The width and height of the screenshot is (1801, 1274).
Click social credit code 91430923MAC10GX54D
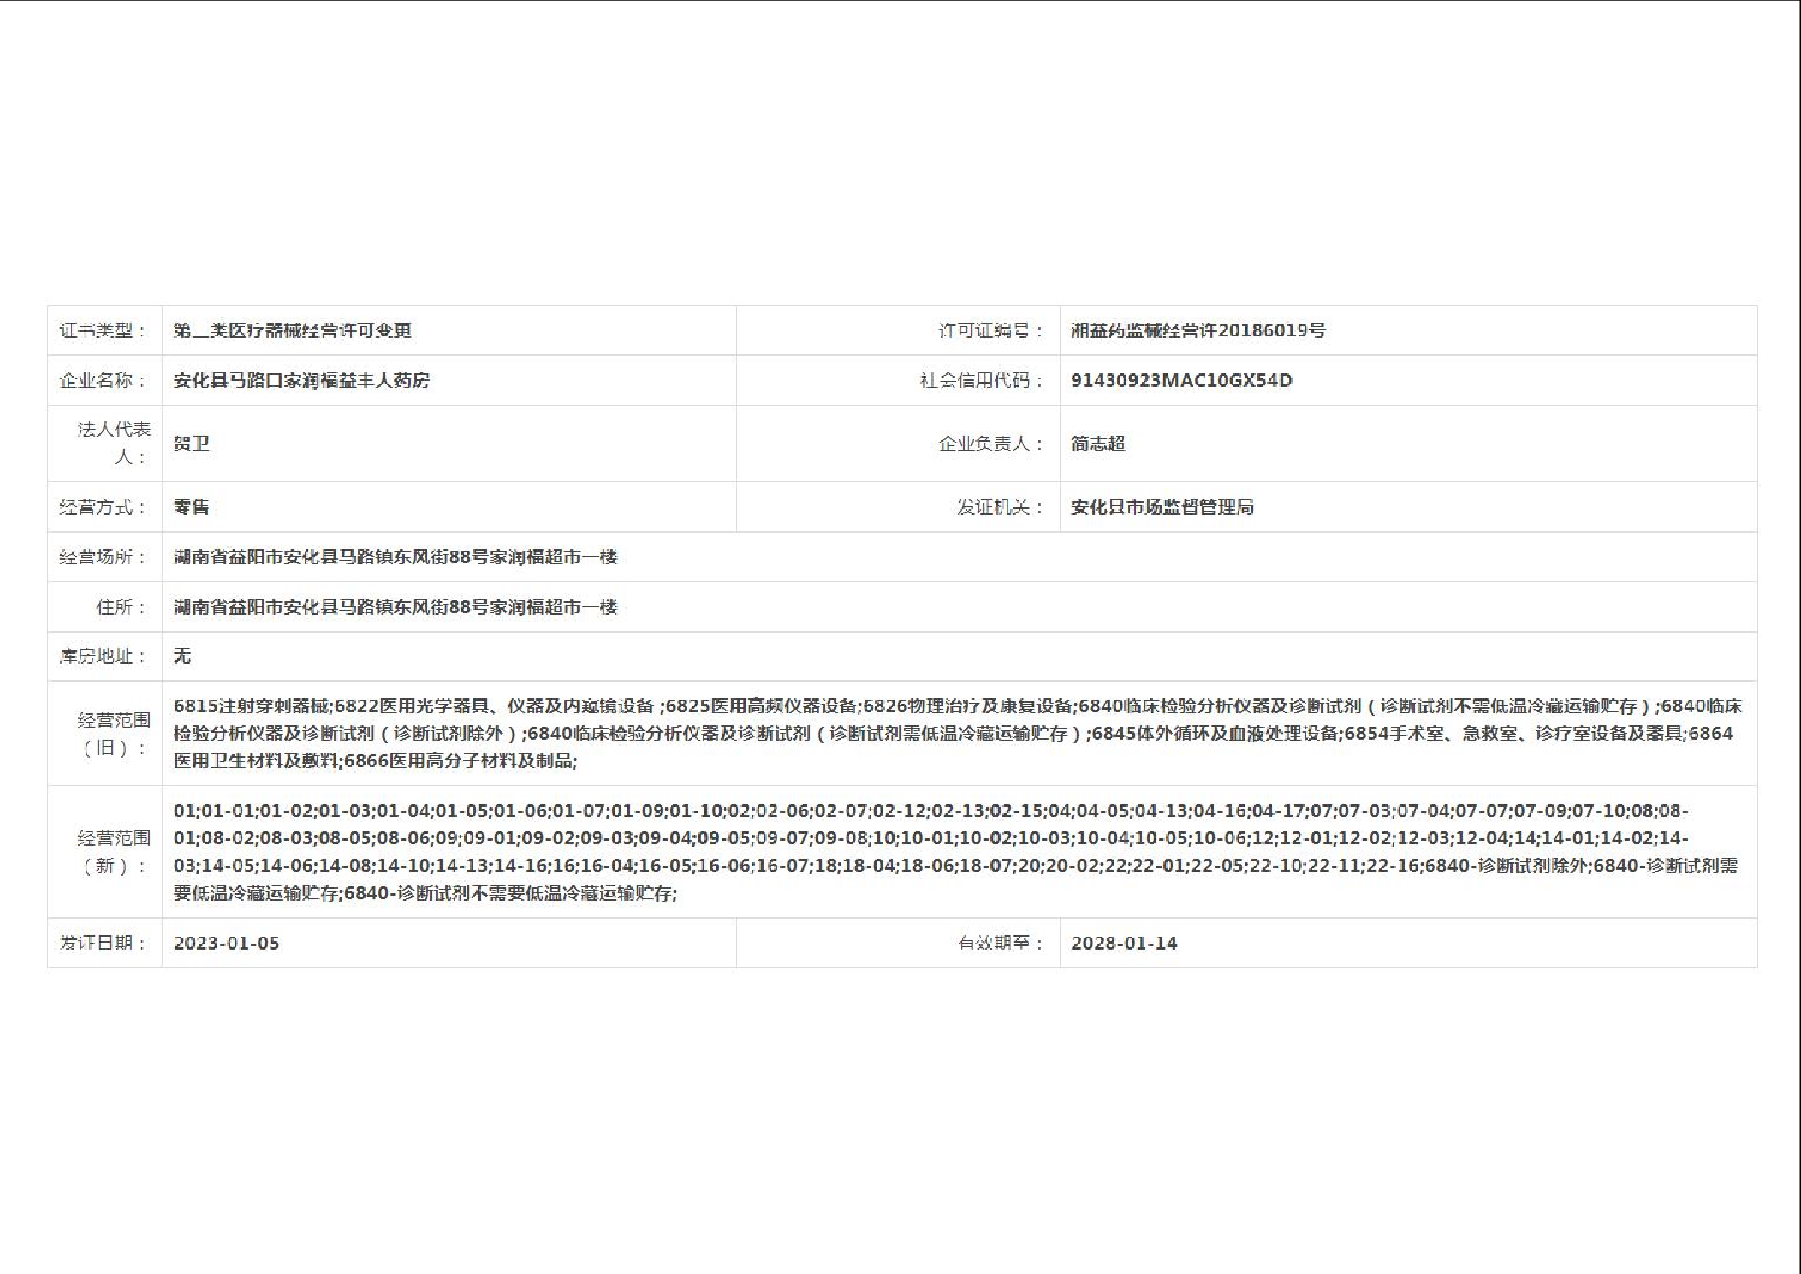coord(1181,380)
